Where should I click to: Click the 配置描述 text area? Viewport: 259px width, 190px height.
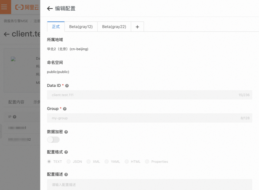coord(149,185)
